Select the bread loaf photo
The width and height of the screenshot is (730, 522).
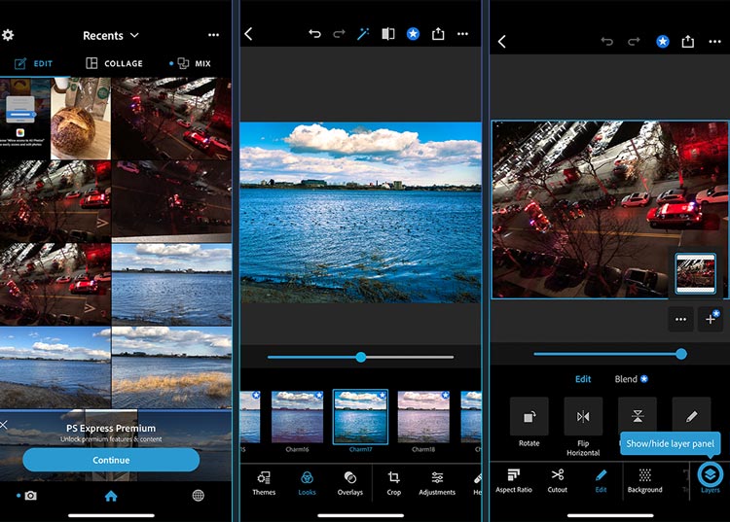click(81, 119)
